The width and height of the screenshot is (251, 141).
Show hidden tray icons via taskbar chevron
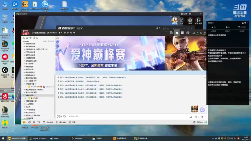(213, 138)
